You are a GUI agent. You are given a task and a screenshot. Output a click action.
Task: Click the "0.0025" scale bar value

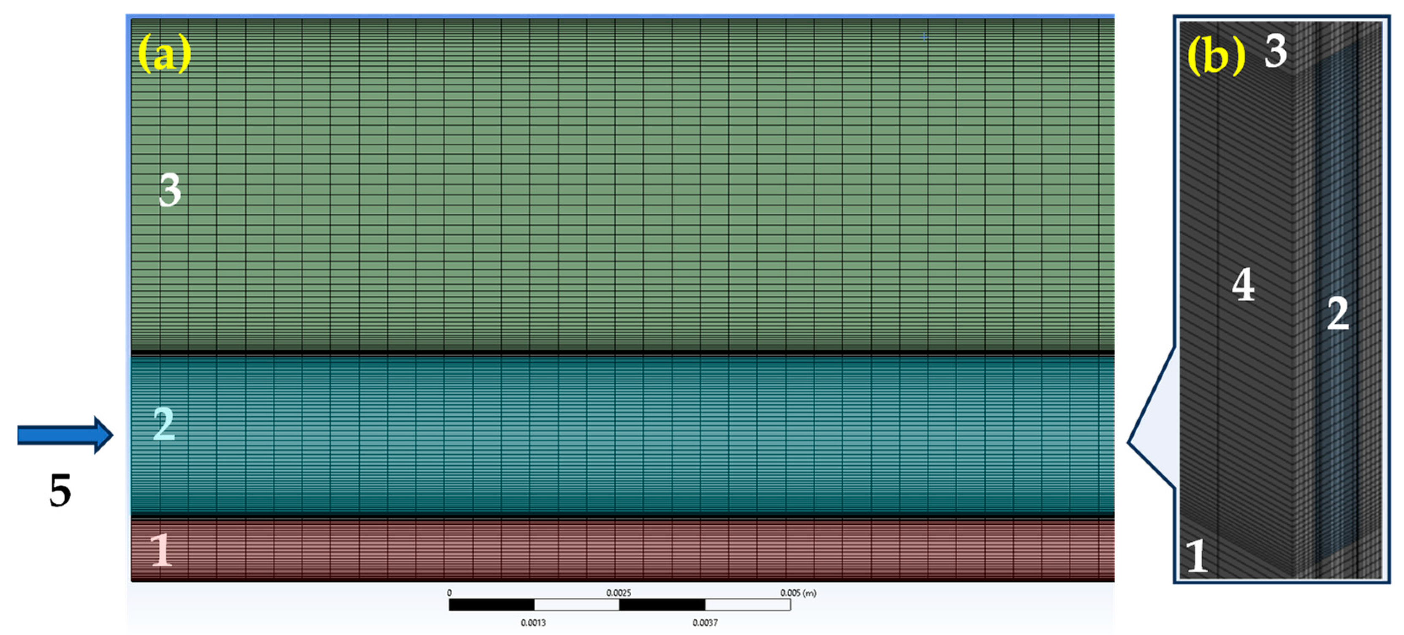click(x=619, y=593)
